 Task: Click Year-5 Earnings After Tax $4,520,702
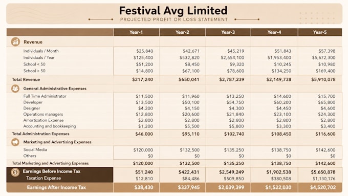(323, 187)
